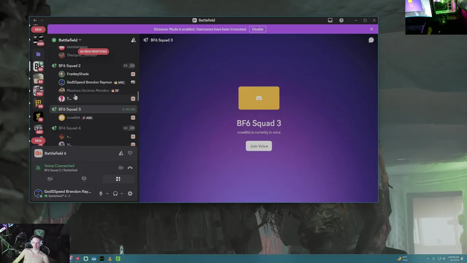
Task: Open headphone output options arrow
Action: (121, 194)
